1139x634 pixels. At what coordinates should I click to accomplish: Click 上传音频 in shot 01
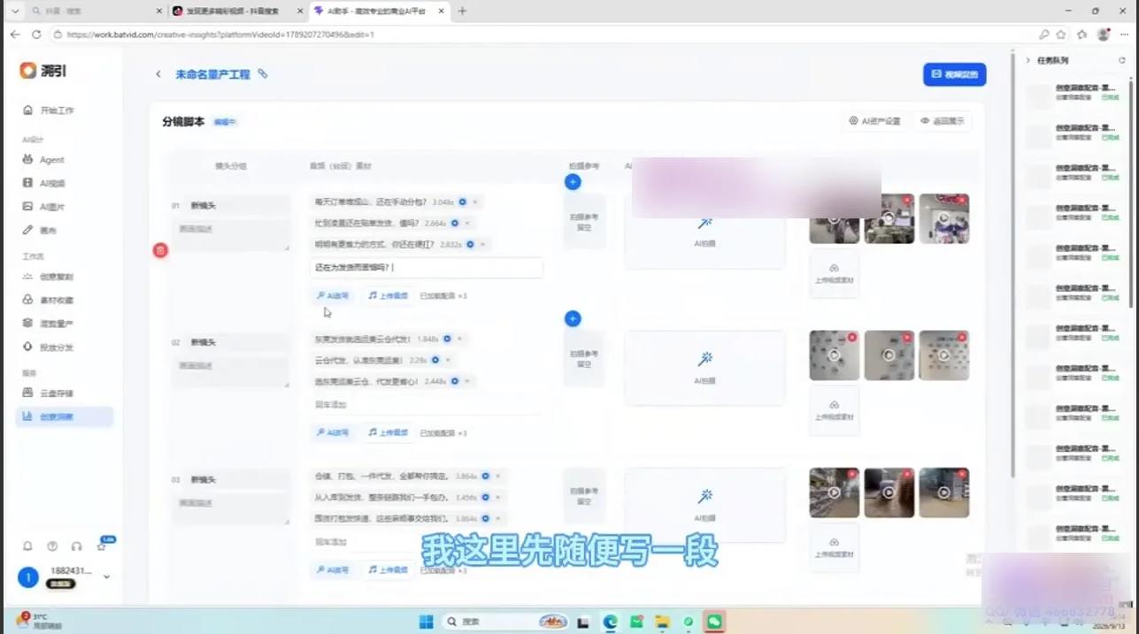pos(389,295)
